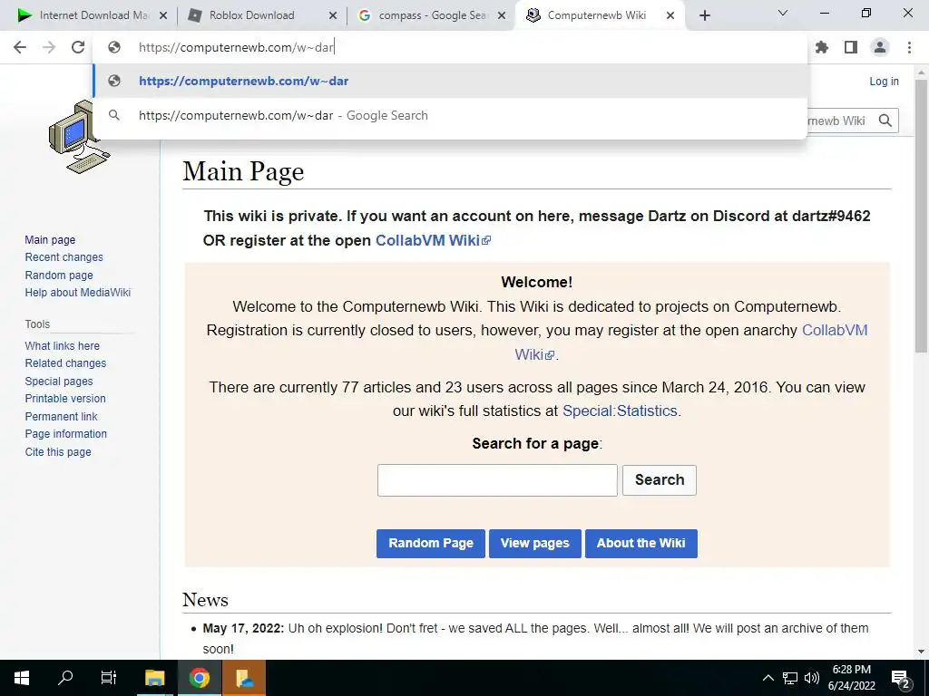Click the wiki search magnifier icon

(x=885, y=121)
